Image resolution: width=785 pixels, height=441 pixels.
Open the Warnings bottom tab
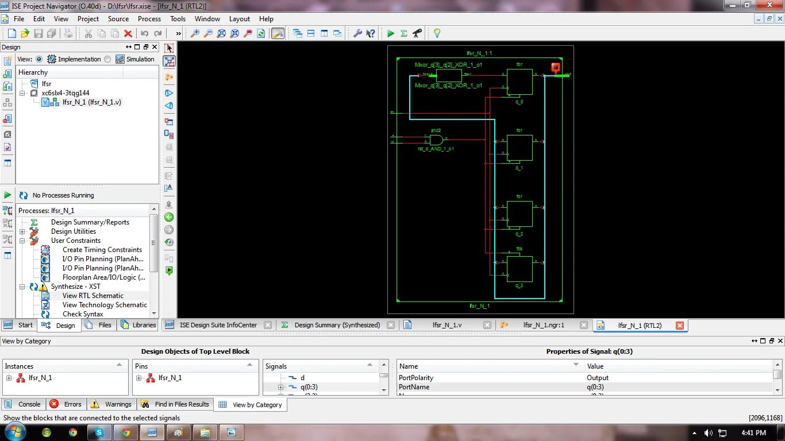112,404
